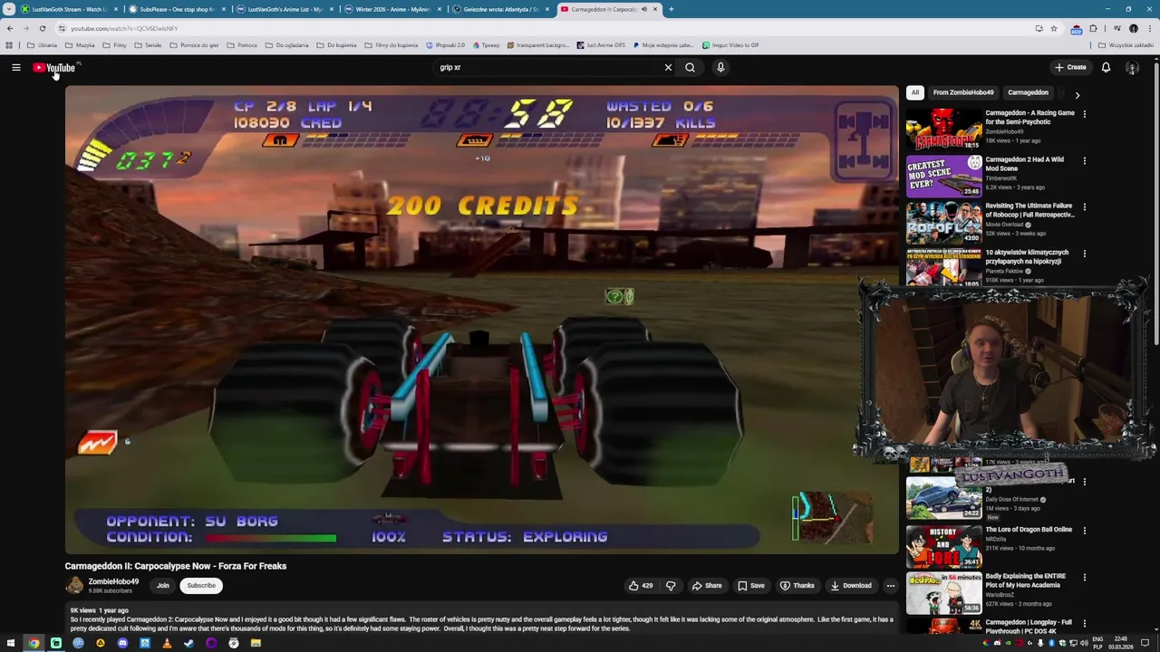
Task: Open ZombieHobo49 channel avatar
Action: click(74, 585)
